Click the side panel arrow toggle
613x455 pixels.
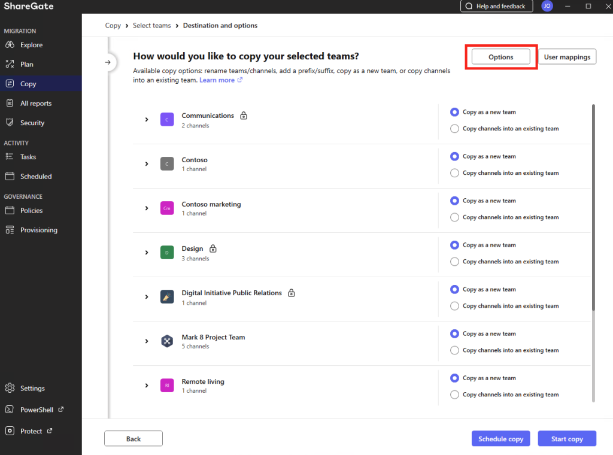point(108,62)
